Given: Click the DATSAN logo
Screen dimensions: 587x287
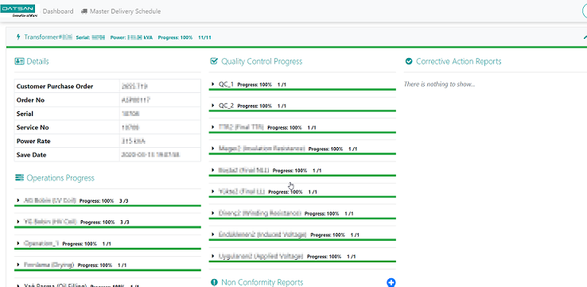Looking at the screenshot, I should click(x=20, y=10).
